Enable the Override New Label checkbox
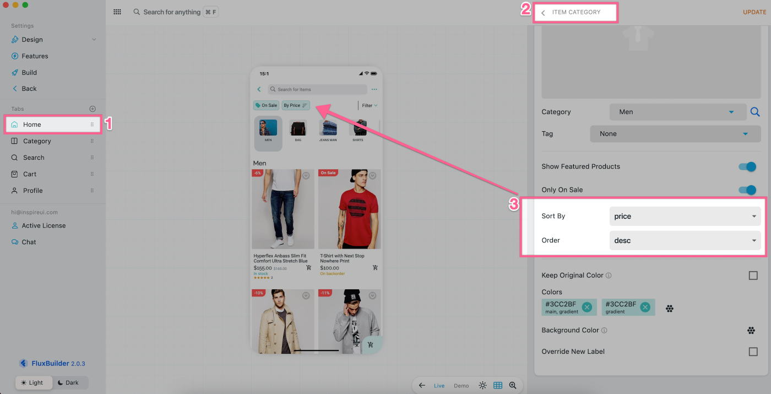Viewport: 771px width, 394px height. pos(753,352)
